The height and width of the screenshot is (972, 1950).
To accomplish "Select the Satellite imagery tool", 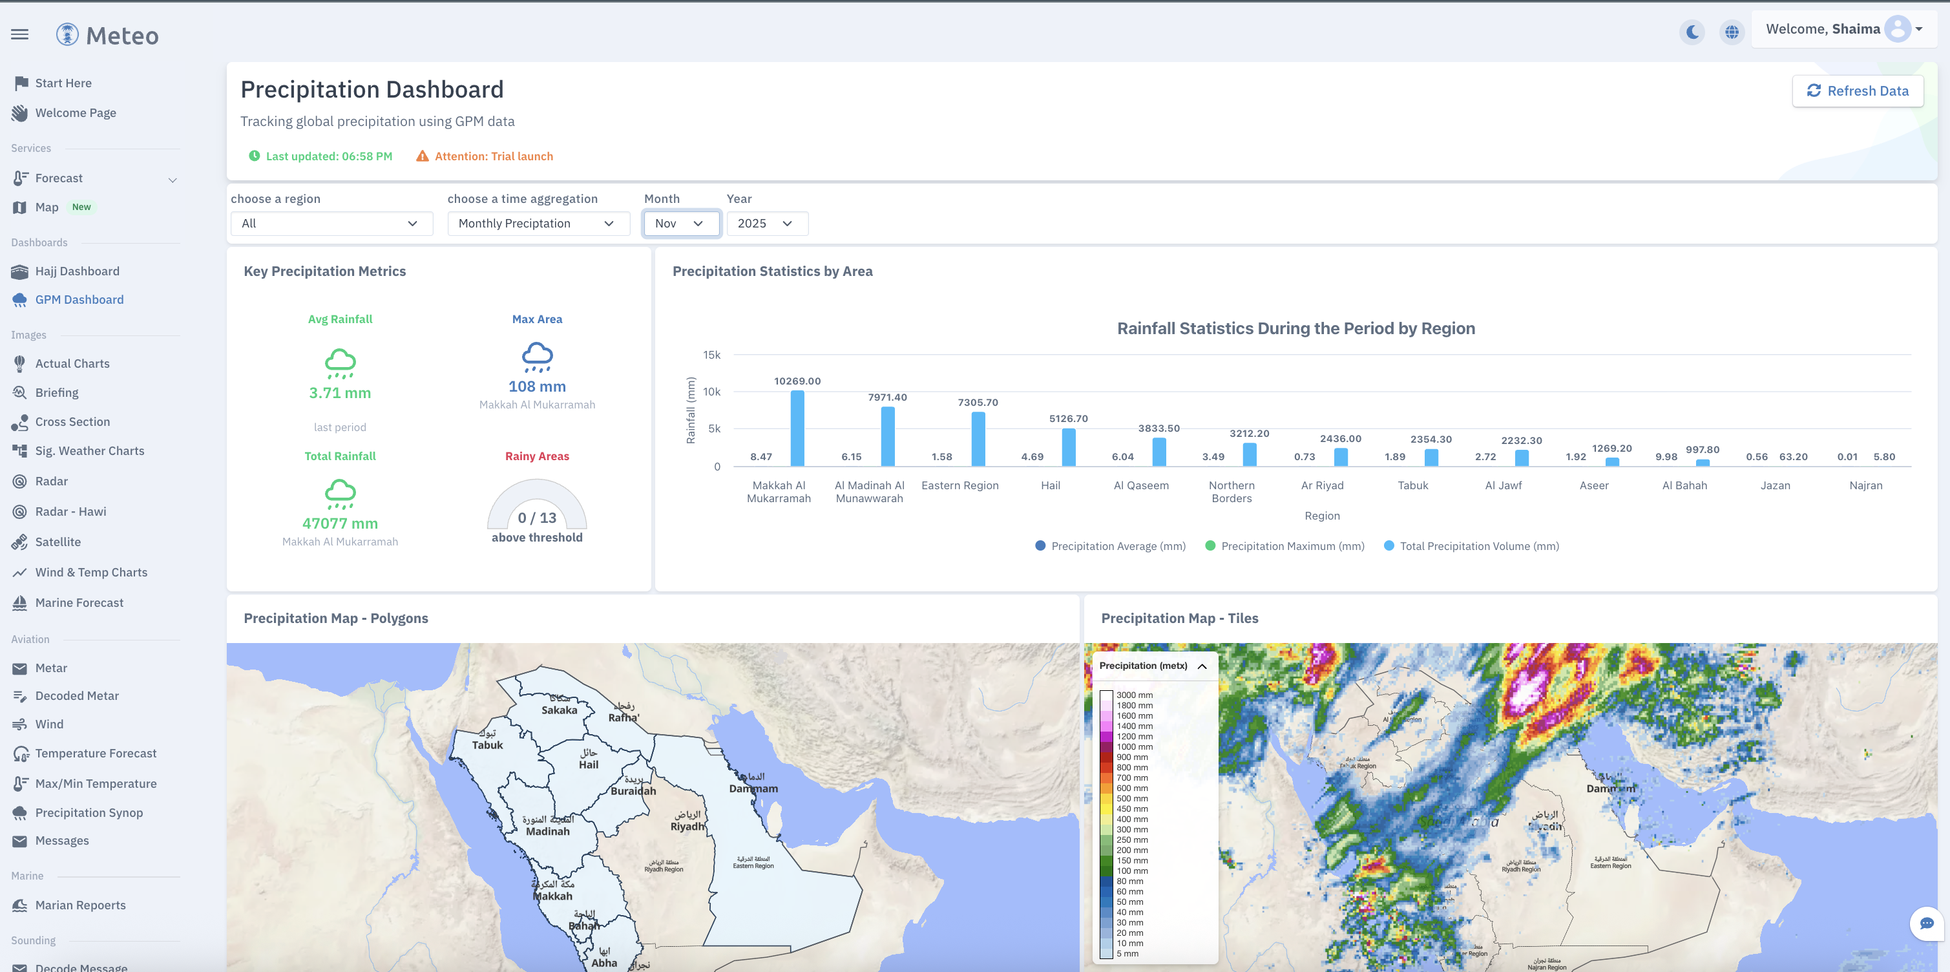I will 58,542.
